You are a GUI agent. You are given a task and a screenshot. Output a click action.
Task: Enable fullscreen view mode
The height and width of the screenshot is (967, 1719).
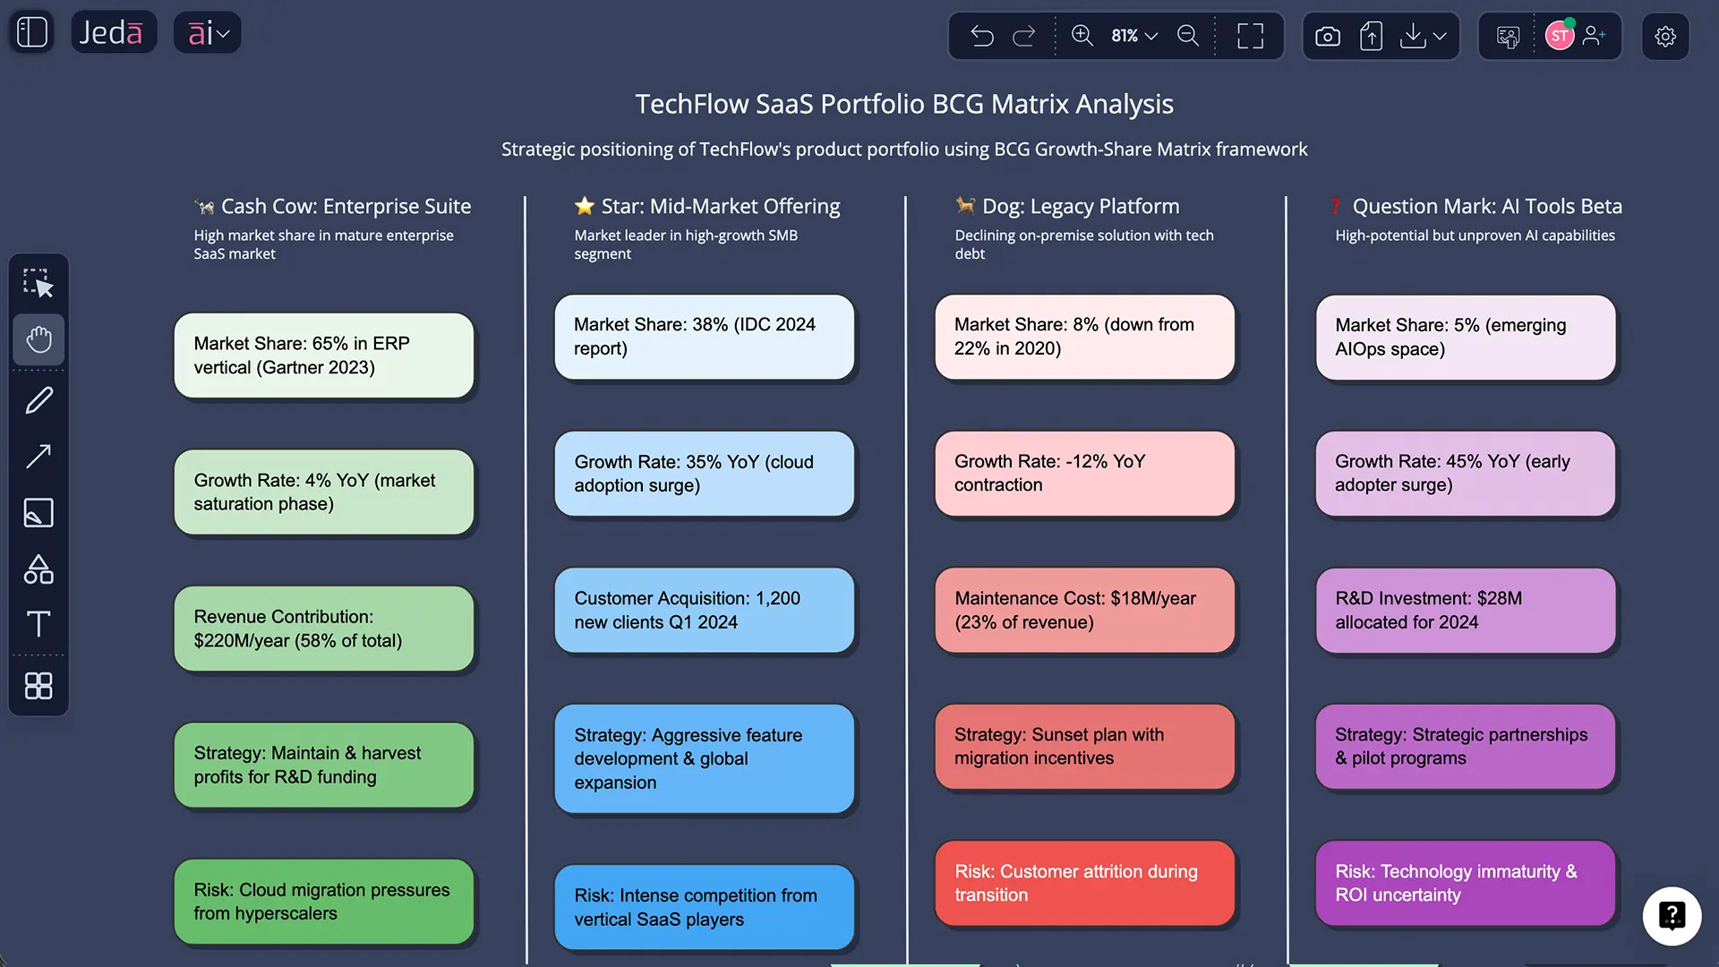click(x=1250, y=36)
